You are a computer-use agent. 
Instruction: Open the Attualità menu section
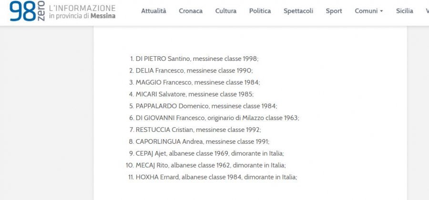tap(153, 11)
